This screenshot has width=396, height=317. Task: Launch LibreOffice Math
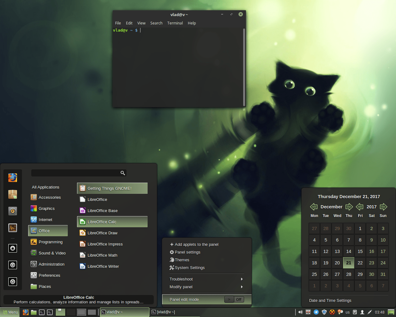click(112, 255)
